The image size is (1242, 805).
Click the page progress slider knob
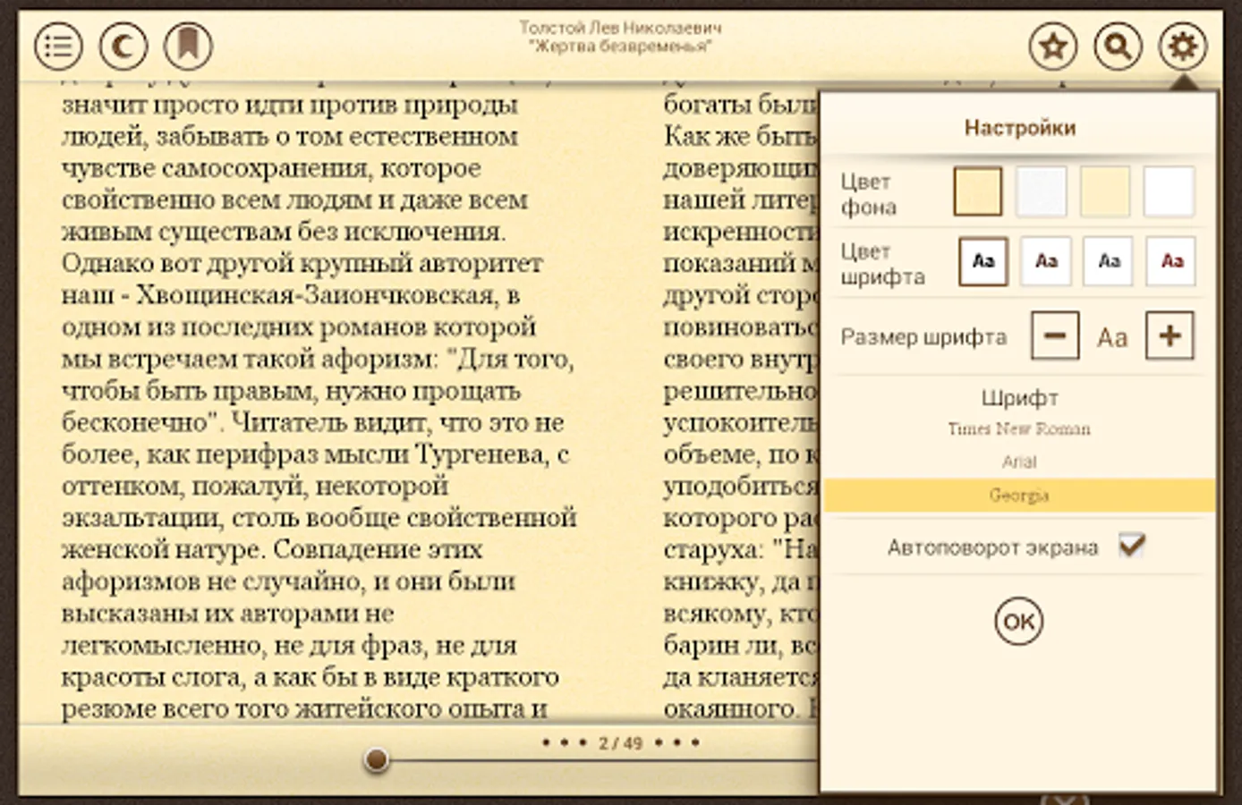click(377, 760)
